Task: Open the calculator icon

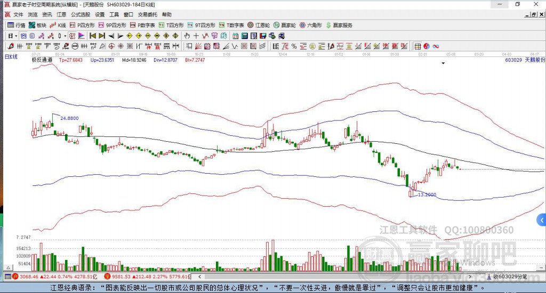Action: point(244,36)
